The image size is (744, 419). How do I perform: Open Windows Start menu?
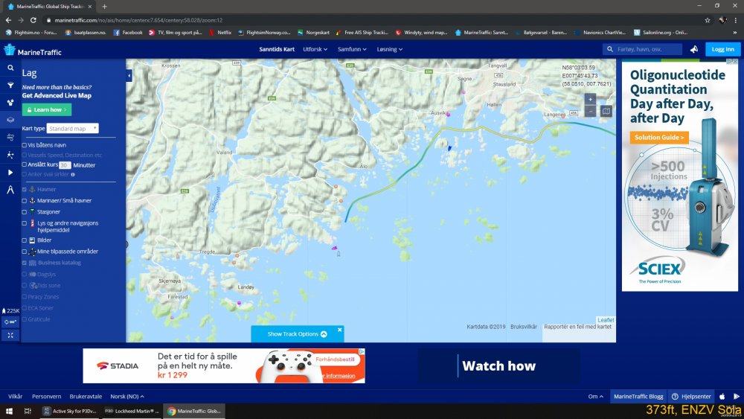tap(9, 411)
